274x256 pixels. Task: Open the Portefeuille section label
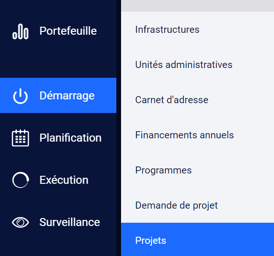[68, 31]
